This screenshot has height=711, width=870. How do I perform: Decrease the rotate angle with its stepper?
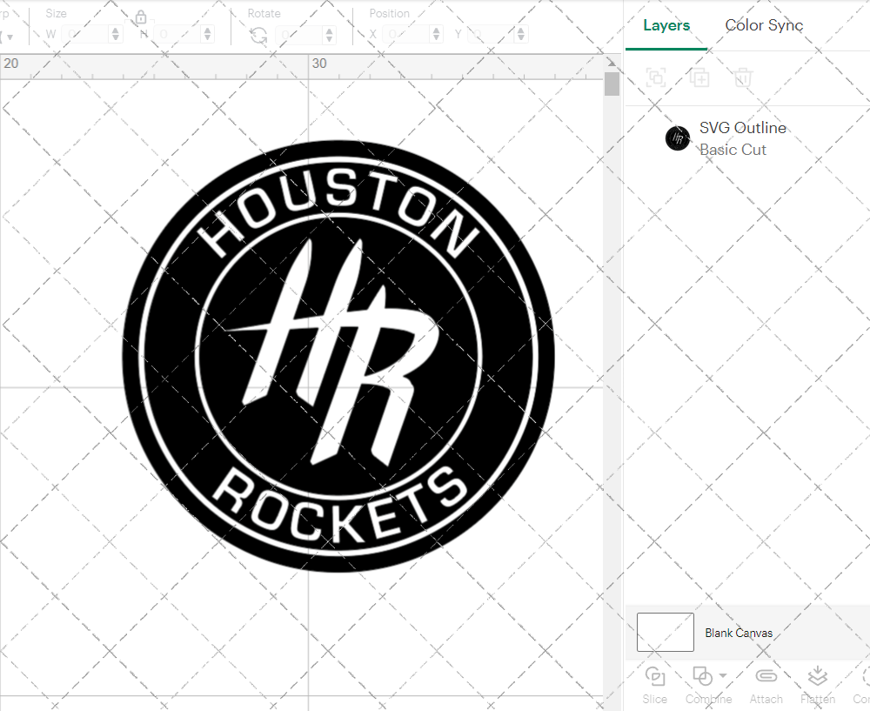(x=329, y=37)
